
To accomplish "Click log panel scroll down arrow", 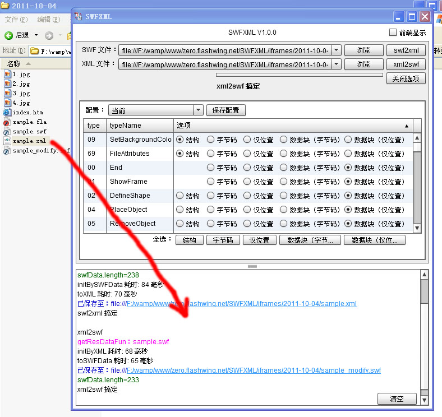I will click(x=424, y=400).
